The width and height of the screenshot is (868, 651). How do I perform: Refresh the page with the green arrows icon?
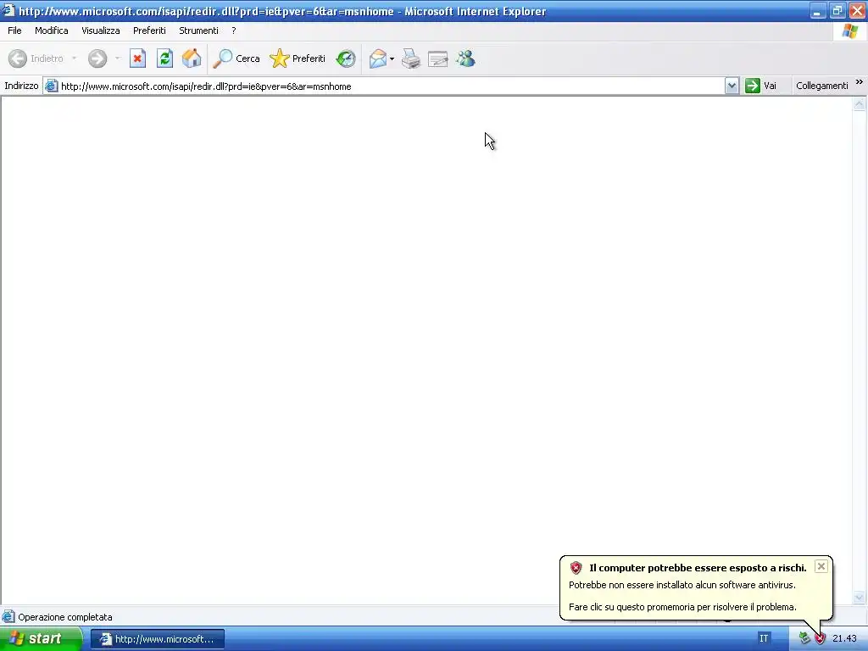click(x=164, y=58)
